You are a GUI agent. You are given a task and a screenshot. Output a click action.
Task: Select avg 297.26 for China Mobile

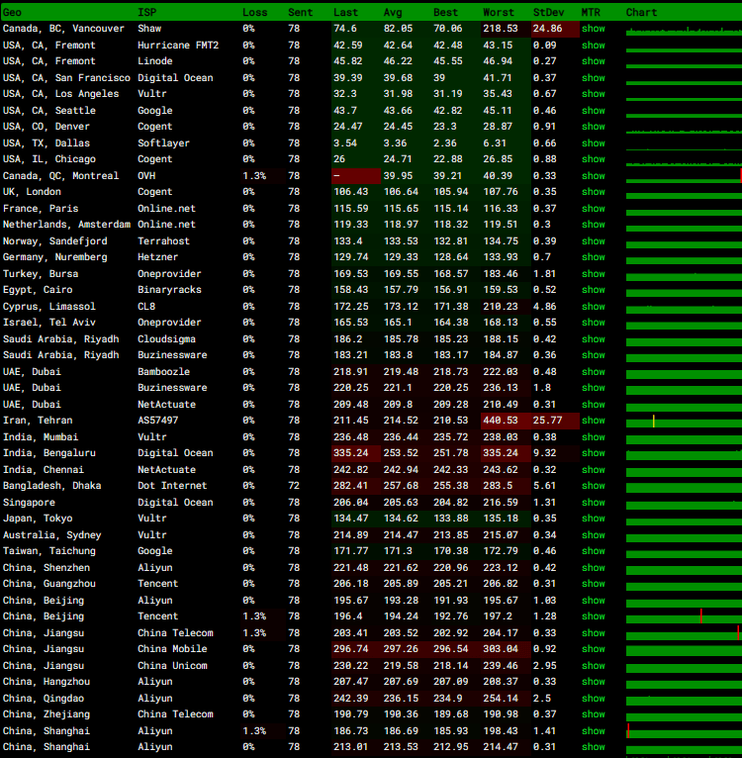[401, 649]
